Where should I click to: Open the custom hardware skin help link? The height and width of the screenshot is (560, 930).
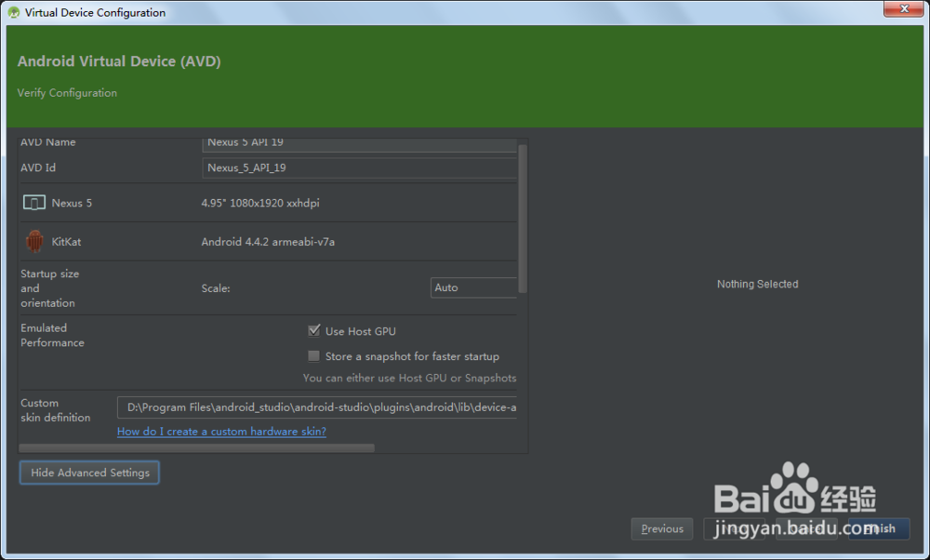pos(221,432)
